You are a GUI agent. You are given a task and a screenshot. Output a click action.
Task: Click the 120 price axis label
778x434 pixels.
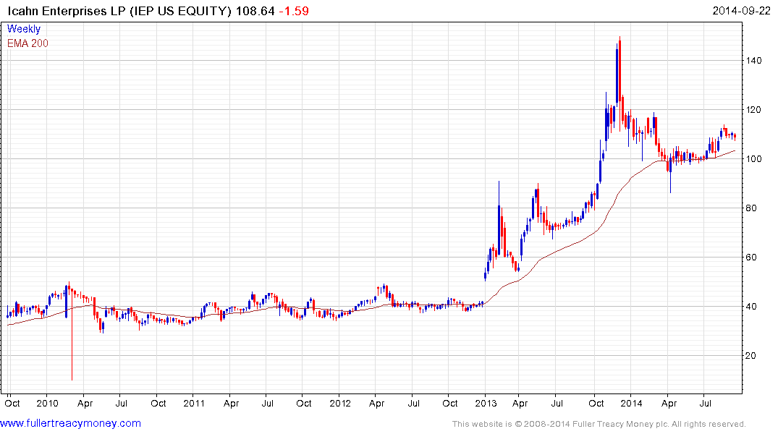753,110
